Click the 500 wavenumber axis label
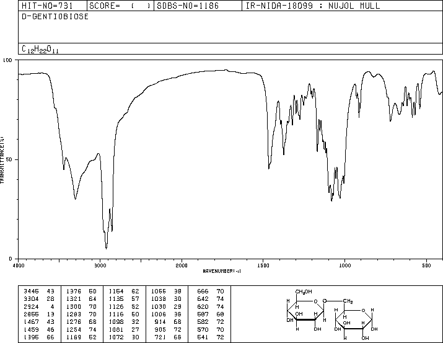Screen dimensions: 443x343 click(426, 265)
